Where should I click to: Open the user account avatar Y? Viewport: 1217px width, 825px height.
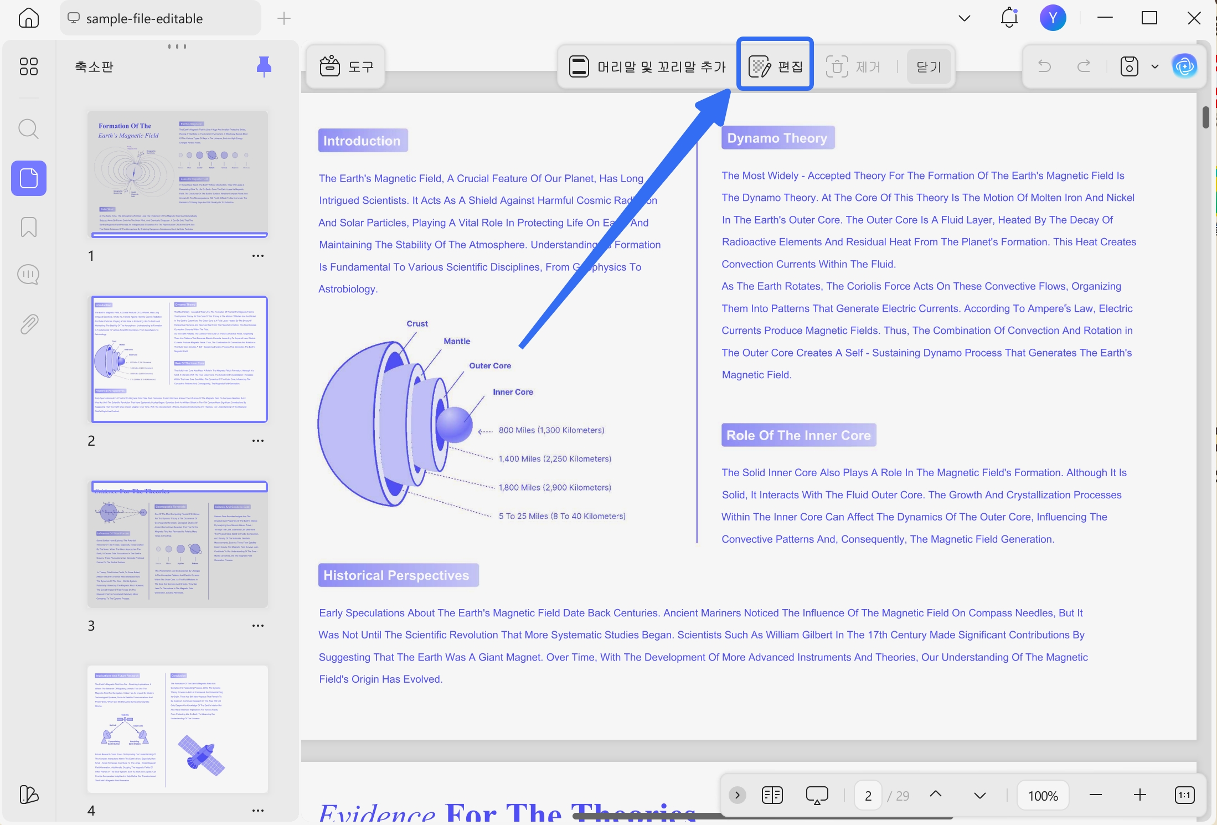[x=1053, y=18]
